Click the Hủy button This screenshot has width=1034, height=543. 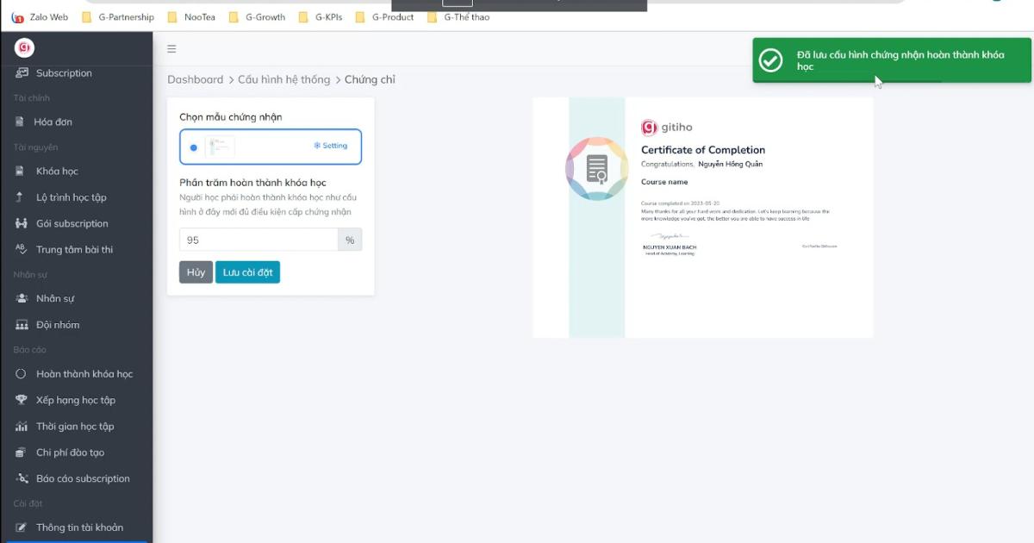click(196, 272)
